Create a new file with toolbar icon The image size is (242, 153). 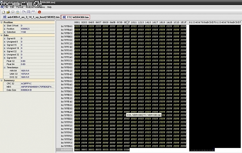point(3,12)
